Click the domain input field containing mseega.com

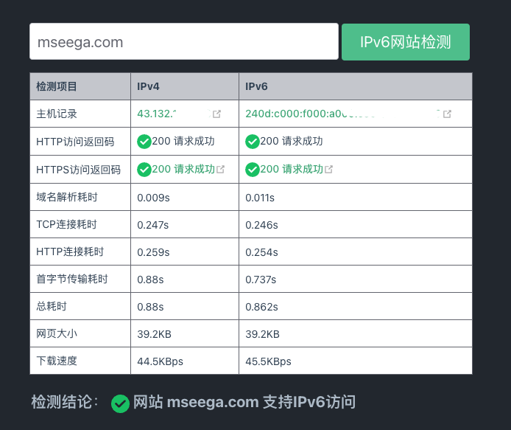click(x=183, y=42)
